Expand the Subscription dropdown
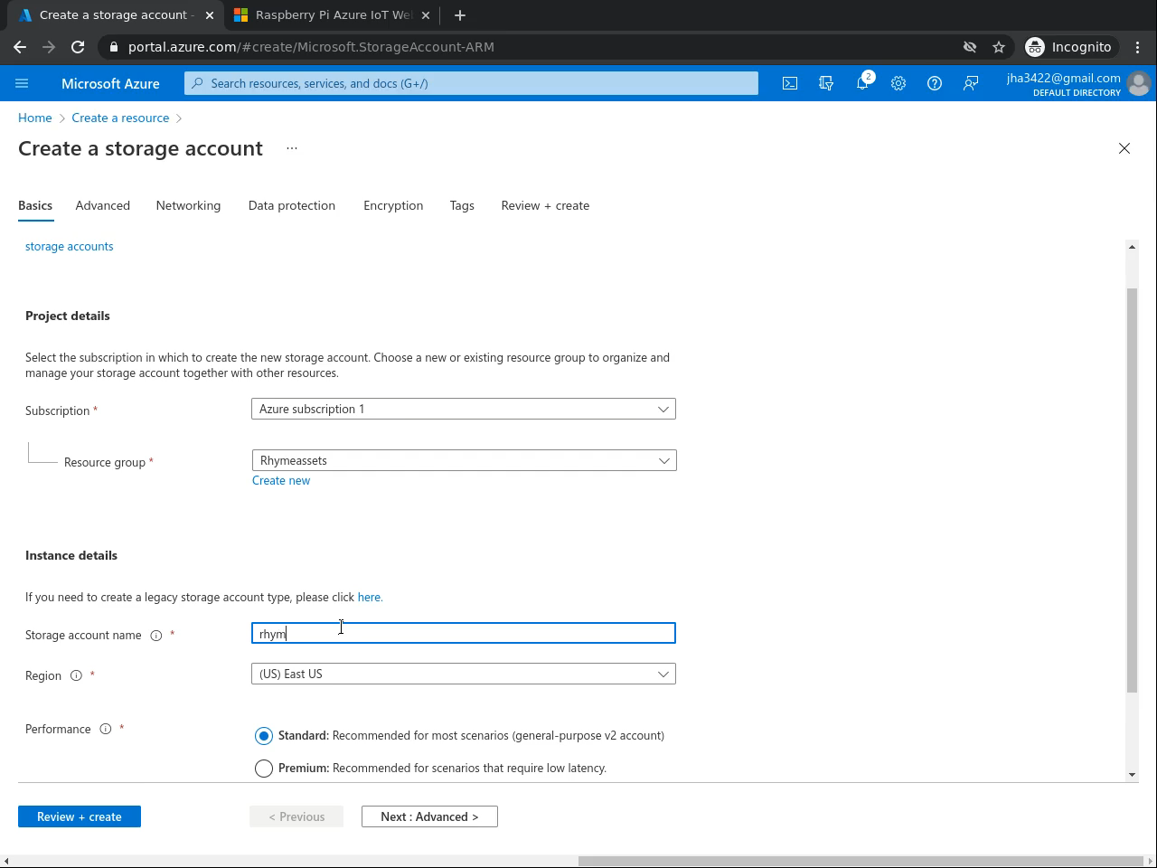 pyautogui.click(x=463, y=410)
